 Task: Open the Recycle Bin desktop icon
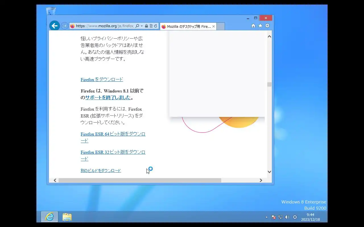(51, 11)
